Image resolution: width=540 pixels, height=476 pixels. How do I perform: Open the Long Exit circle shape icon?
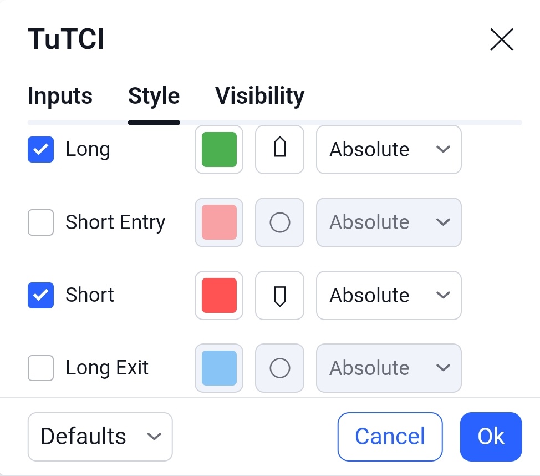tap(279, 368)
